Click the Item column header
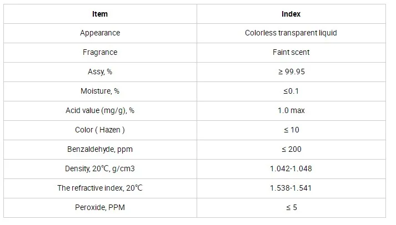Screen dimensions: 396x225 point(100,14)
